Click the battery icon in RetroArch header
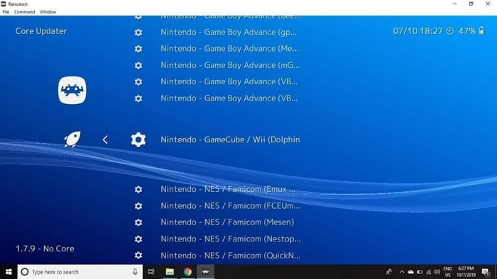This screenshot has width=497, height=279. tap(482, 30)
